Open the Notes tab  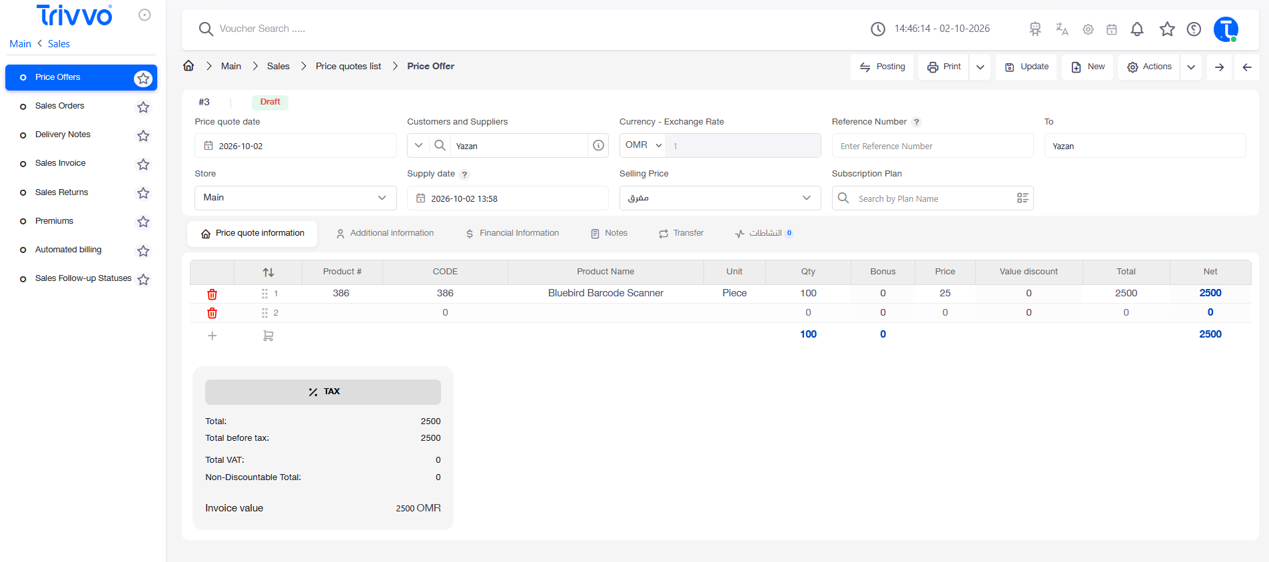pyautogui.click(x=609, y=233)
